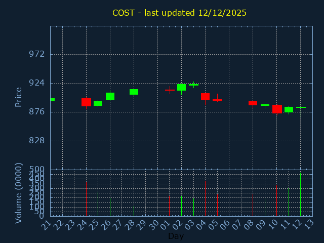Click the green volume bar for day 26
The image size is (324, 243).
click(x=110, y=207)
